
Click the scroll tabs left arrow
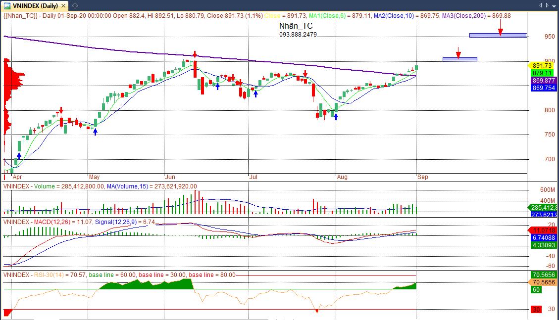click(x=540, y=5)
